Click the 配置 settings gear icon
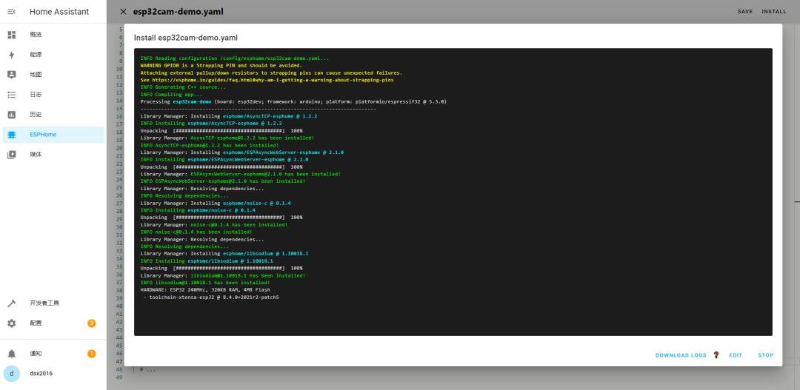 click(x=12, y=323)
